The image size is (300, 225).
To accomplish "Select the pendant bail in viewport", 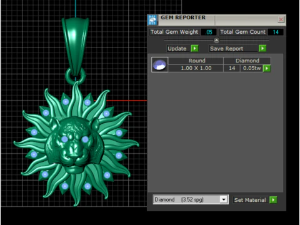I will click(76, 46).
